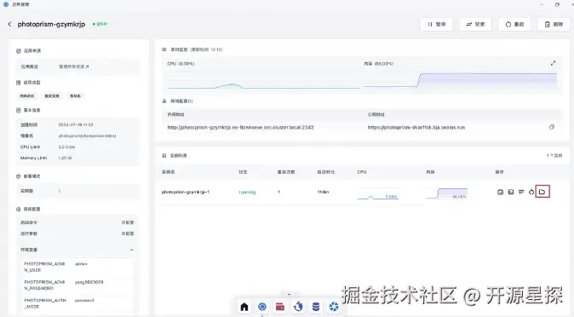Image resolution: width=574 pixels, height=317 pixels.
Task: Open the terminal for instance photoprism-gzymkrjp-1
Action: pos(511,192)
